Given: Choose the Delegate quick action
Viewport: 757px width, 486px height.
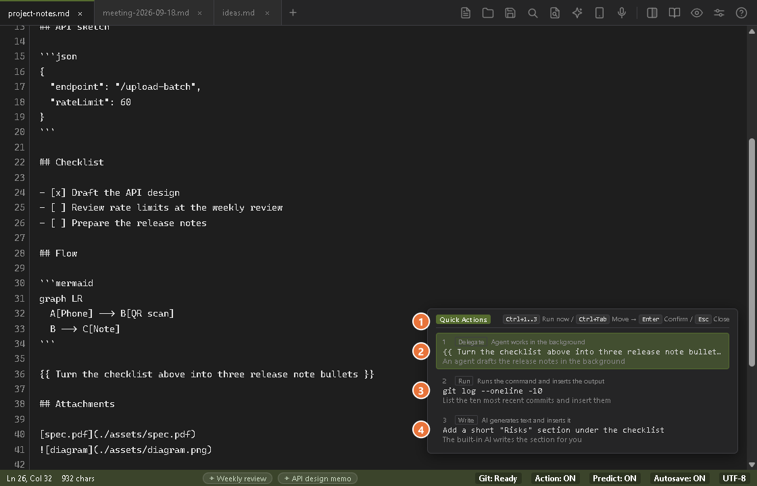Looking at the screenshot, I should [582, 352].
